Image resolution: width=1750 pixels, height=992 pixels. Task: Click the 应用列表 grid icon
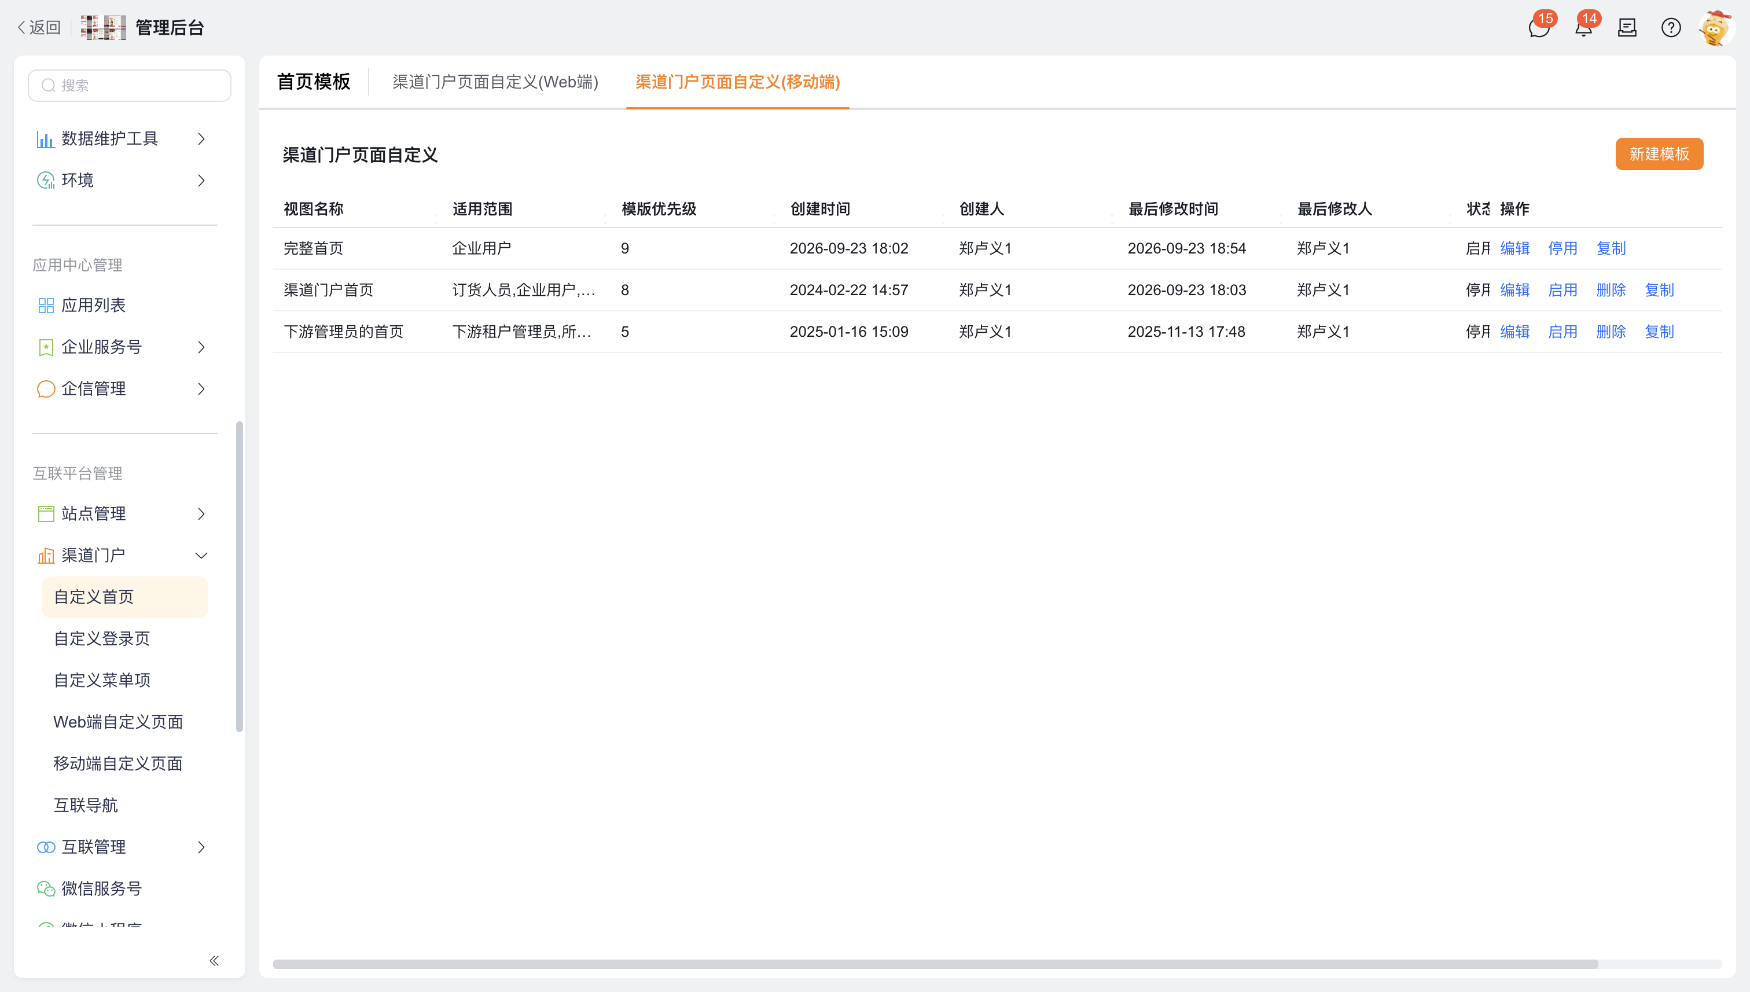point(46,305)
